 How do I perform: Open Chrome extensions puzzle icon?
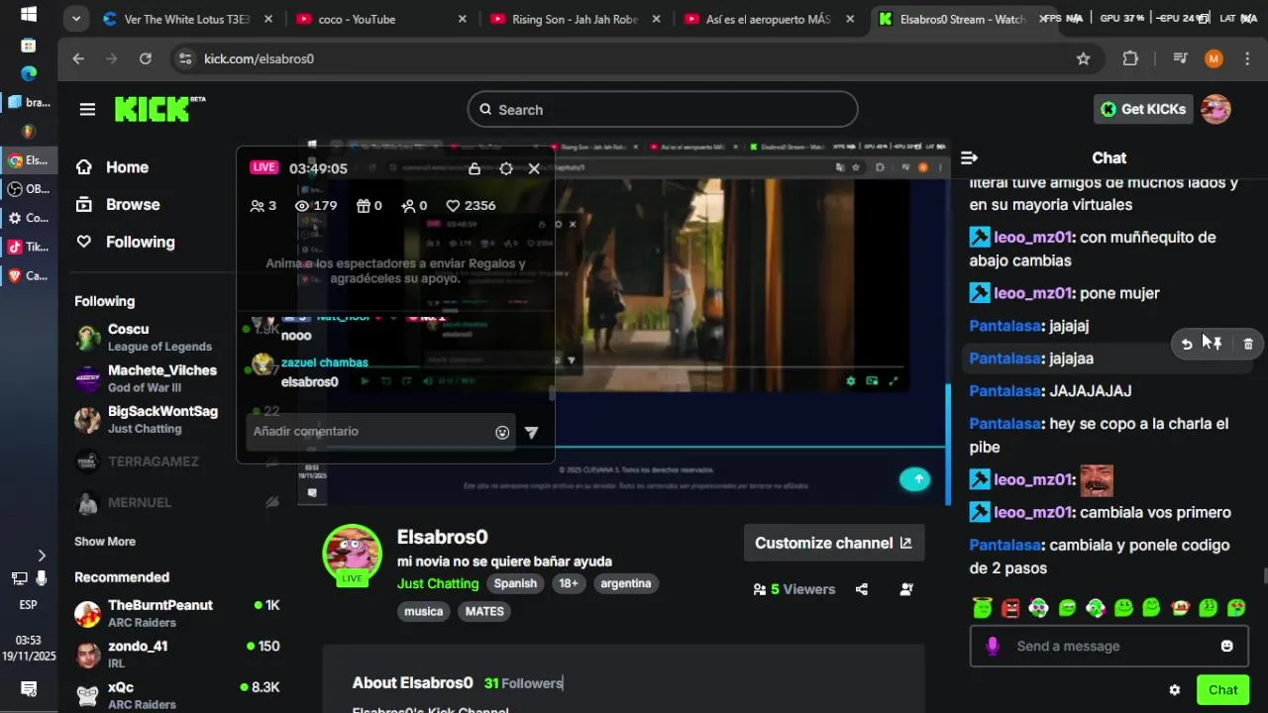(1130, 58)
